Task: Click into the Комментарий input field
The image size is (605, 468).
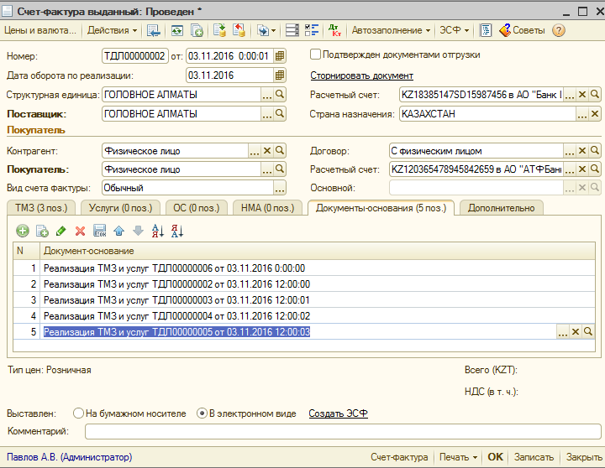Action: coord(343,431)
